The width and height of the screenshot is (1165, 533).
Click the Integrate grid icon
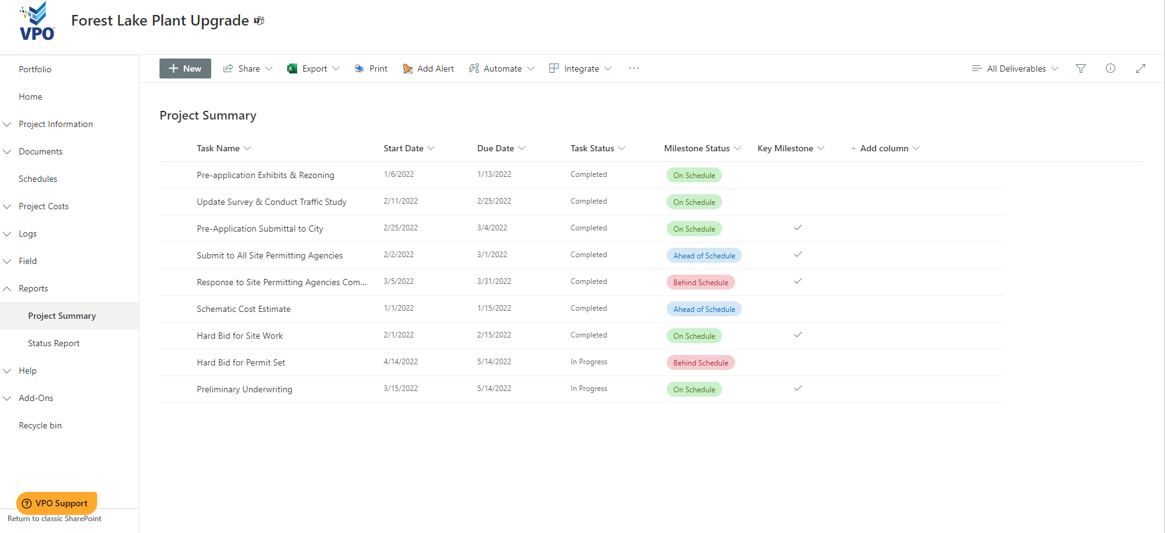click(554, 68)
